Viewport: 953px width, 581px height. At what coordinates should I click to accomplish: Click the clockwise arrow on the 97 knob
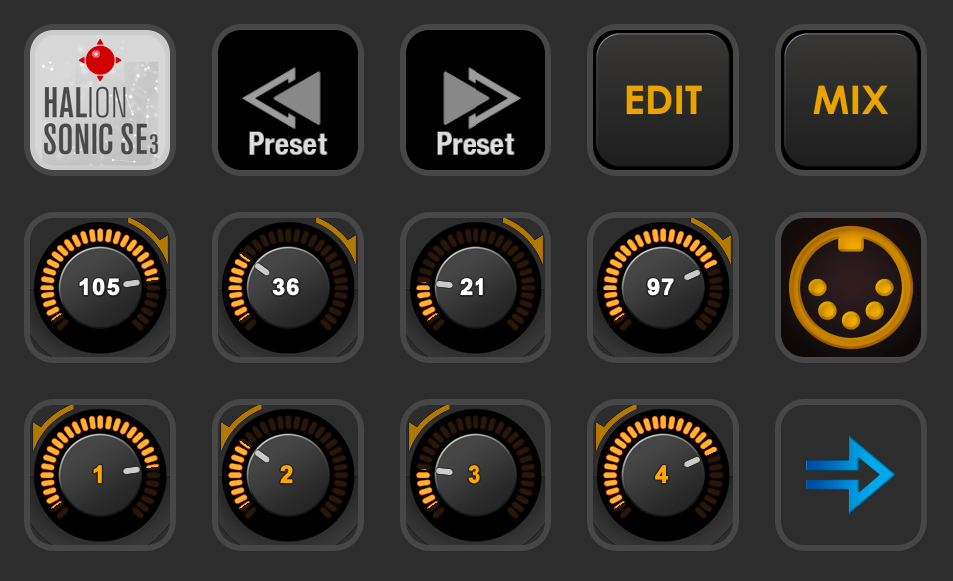(715, 238)
